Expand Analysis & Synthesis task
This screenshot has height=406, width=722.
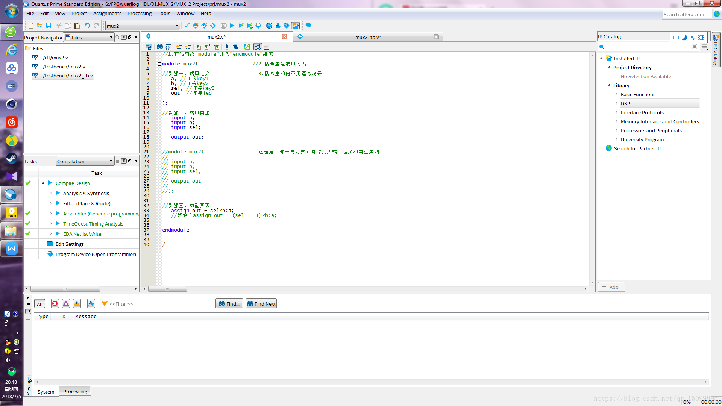point(50,193)
